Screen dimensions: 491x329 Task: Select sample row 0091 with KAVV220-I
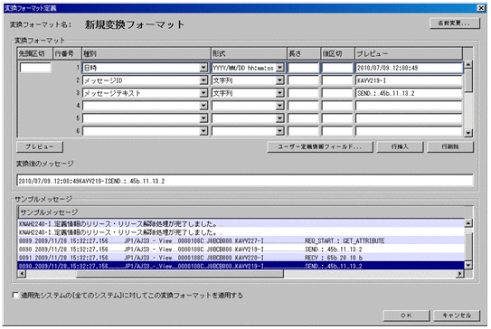click(x=241, y=258)
